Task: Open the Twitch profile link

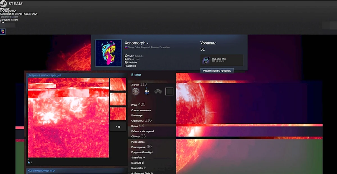Action: click(131, 56)
